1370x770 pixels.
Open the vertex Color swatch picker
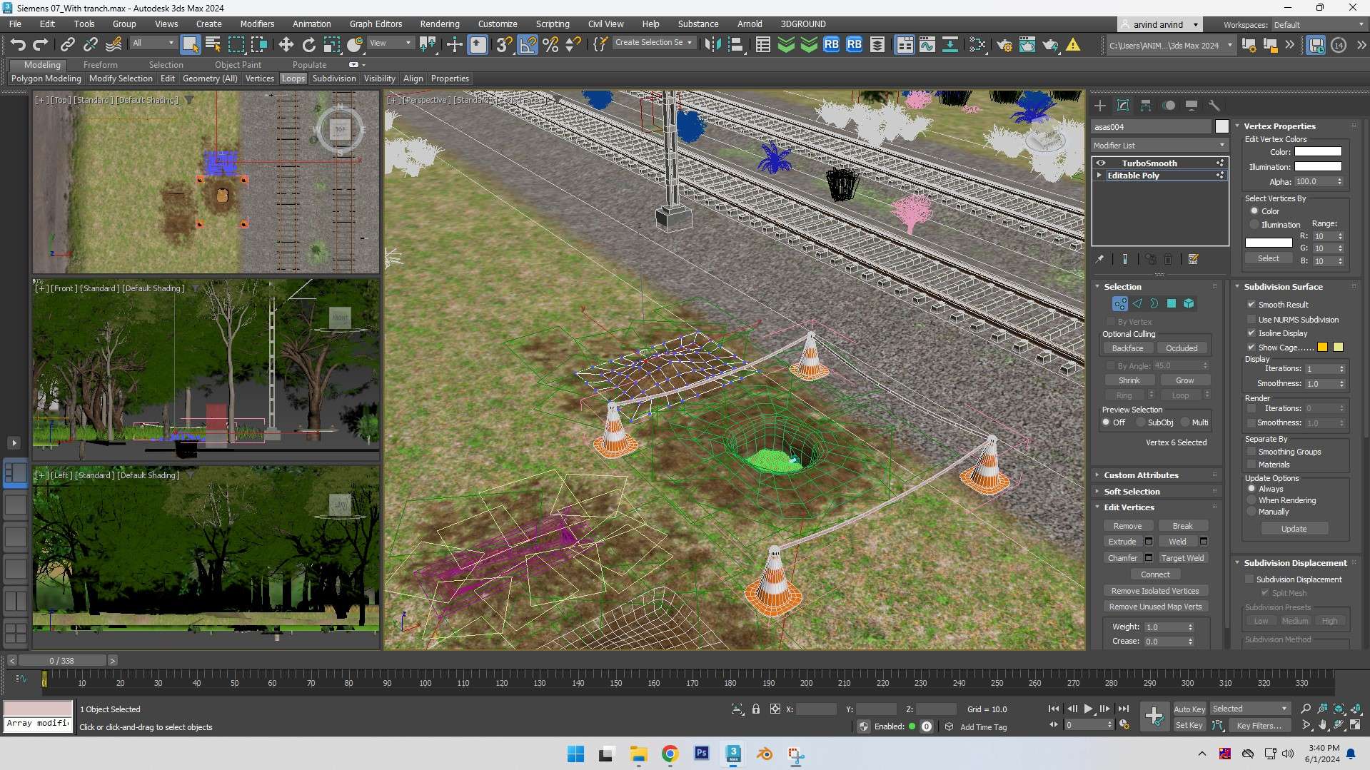pyautogui.click(x=1317, y=151)
